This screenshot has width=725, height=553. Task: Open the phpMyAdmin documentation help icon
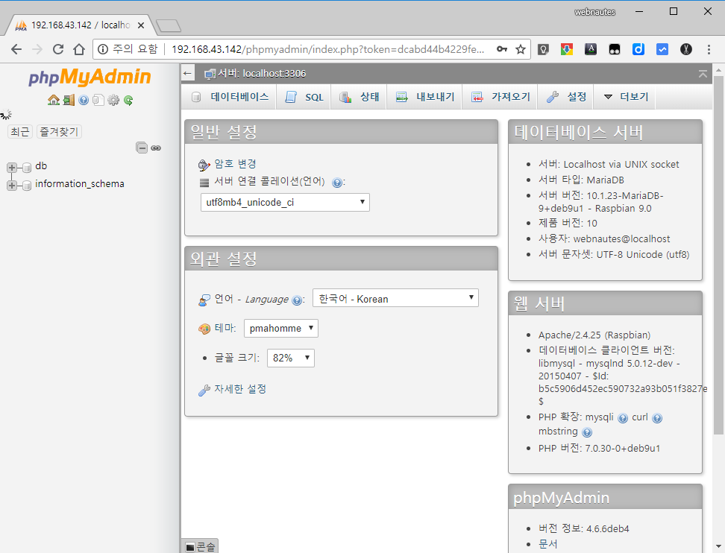click(x=84, y=100)
